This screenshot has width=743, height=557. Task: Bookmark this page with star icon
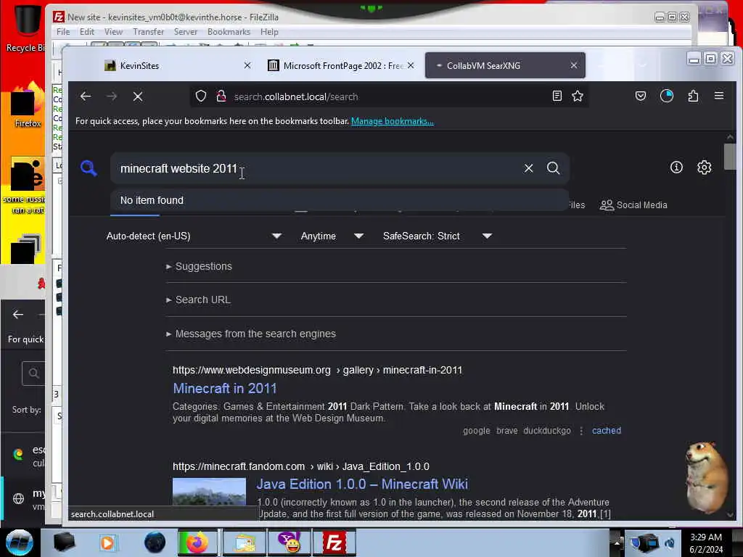point(577,96)
